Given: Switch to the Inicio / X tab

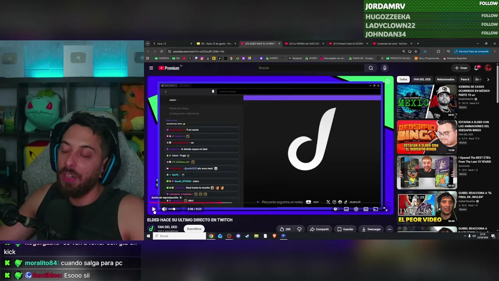Looking at the screenshot, I should pos(172,44).
